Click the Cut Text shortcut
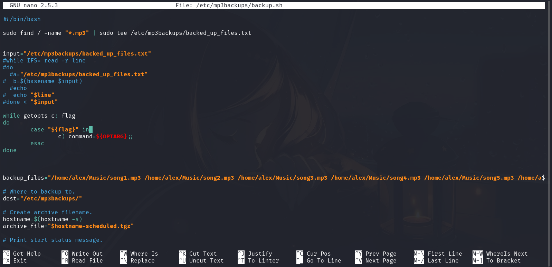 click(x=203, y=254)
